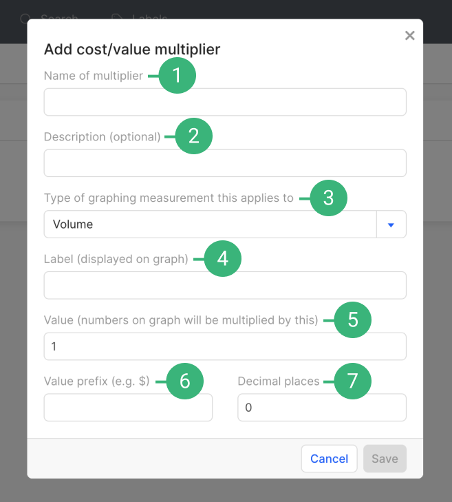Click into the Description text field
This screenshot has width=452, height=502.
(x=225, y=163)
